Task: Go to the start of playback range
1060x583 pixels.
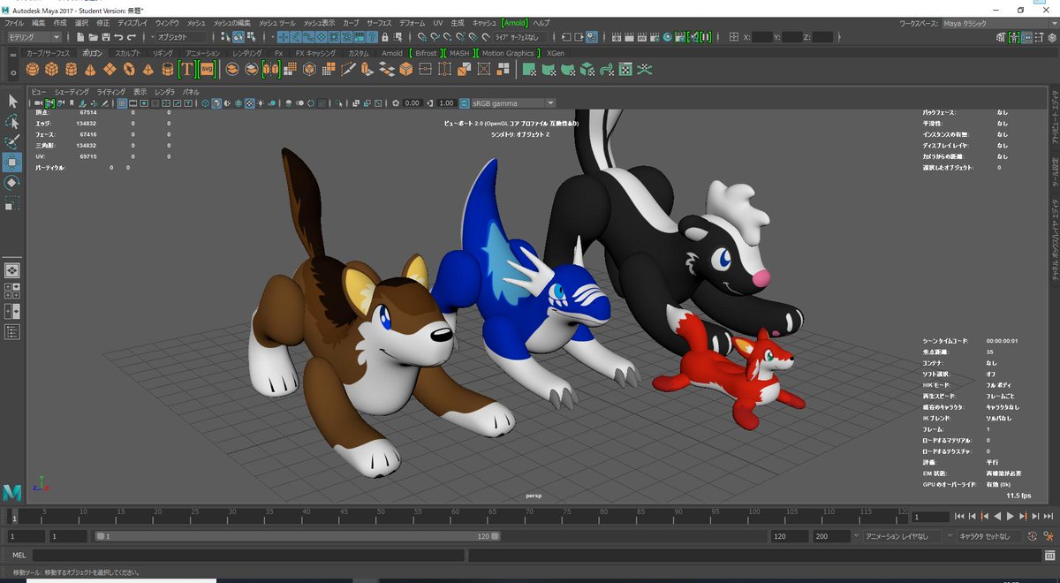Action: click(959, 516)
